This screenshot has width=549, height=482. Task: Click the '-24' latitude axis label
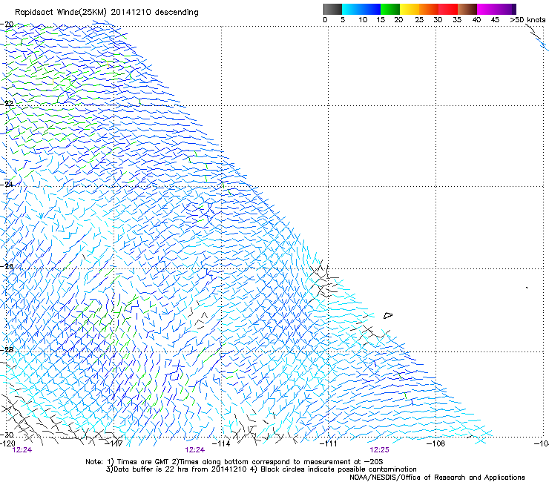7,184
